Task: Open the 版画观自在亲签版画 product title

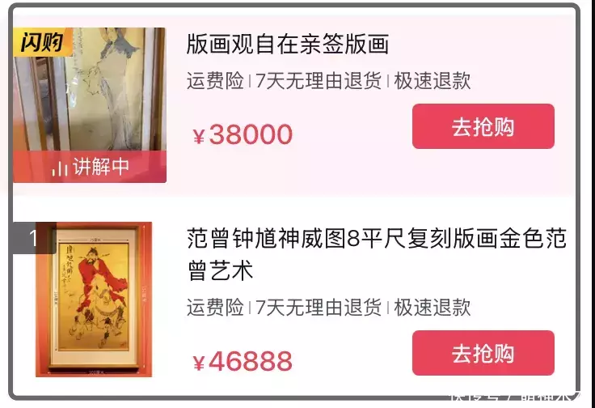Action: click(288, 44)
